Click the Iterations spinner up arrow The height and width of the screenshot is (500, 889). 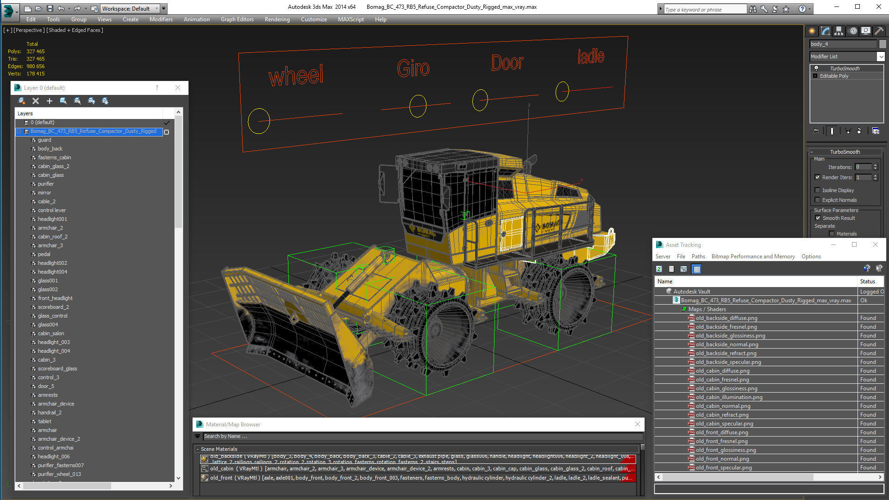875,165
